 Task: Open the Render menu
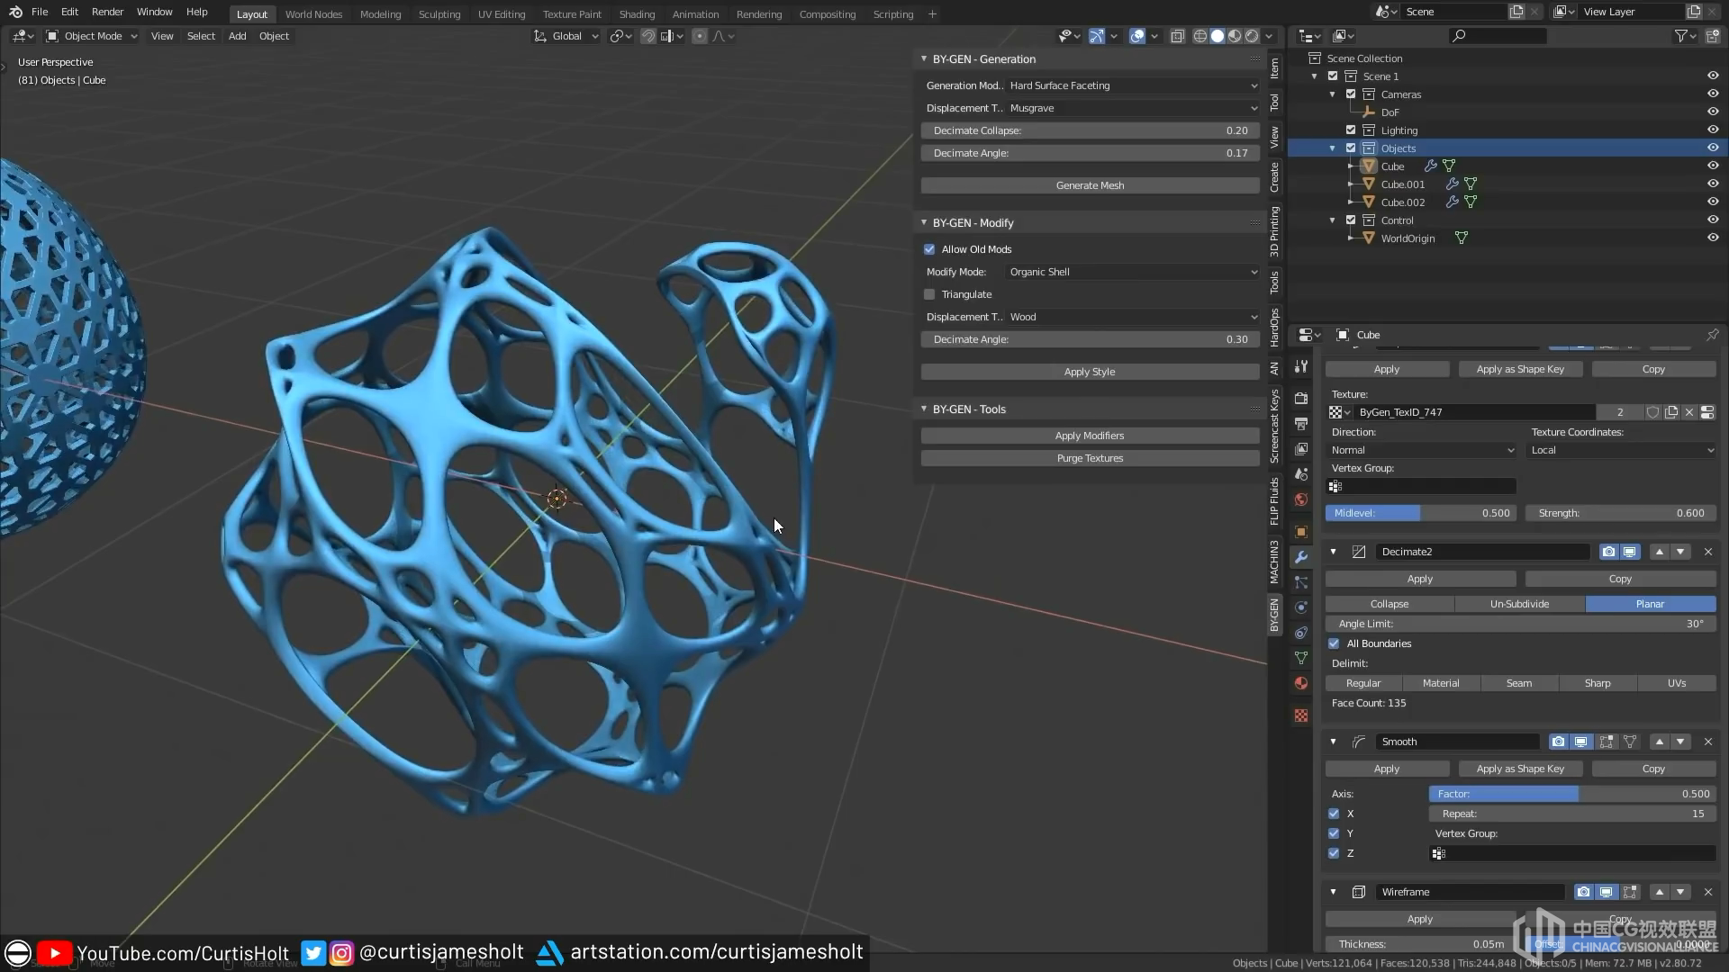(x=107, y=12)
